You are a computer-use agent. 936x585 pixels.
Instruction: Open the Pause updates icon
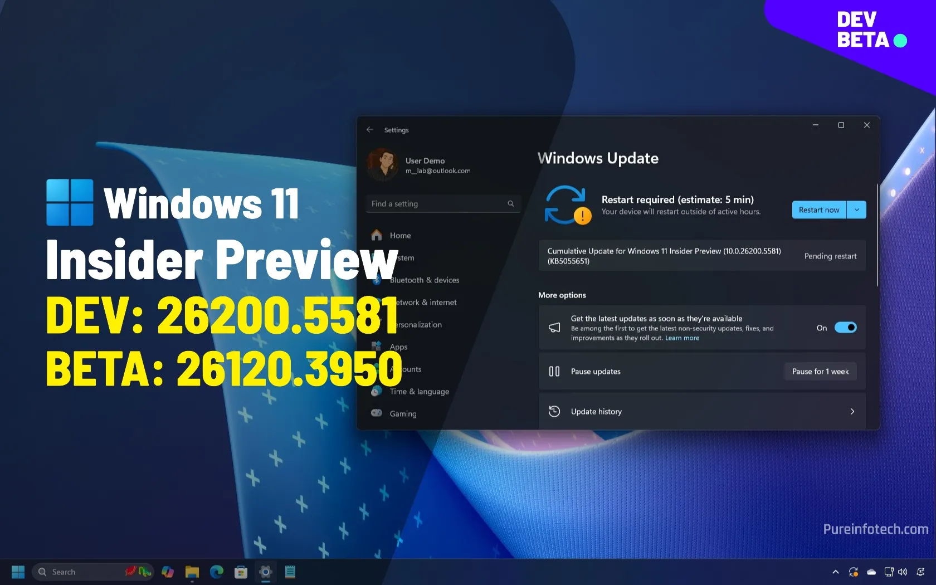tap(554, 371)
